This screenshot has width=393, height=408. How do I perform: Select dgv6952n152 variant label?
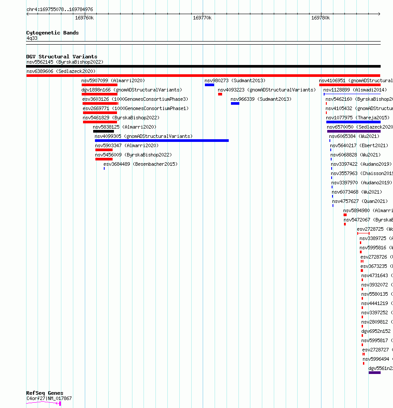376,332
